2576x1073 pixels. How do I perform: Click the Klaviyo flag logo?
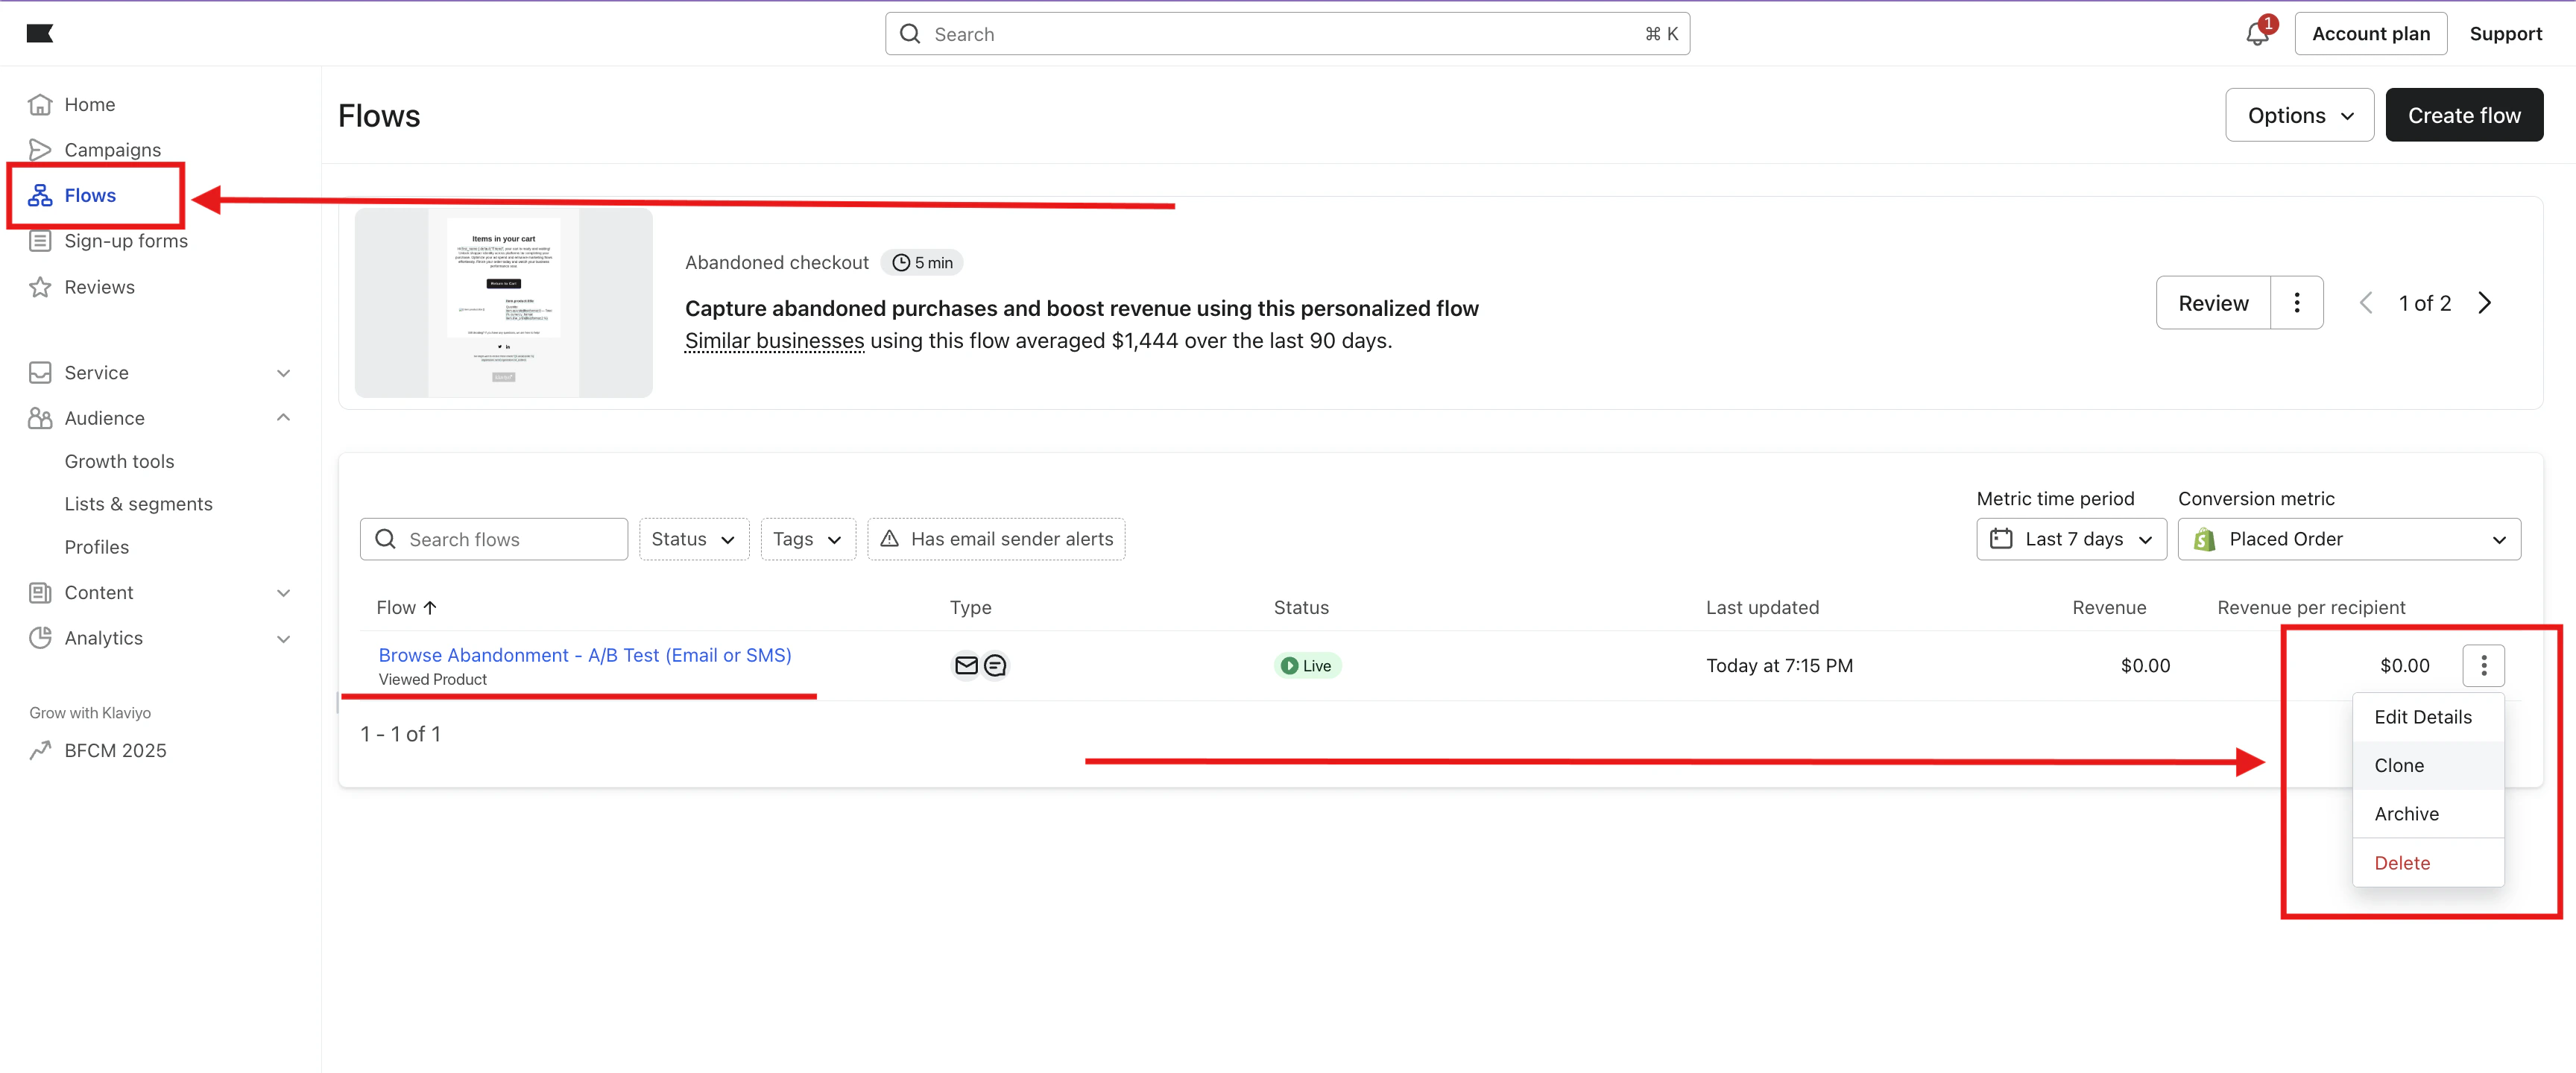40,34
